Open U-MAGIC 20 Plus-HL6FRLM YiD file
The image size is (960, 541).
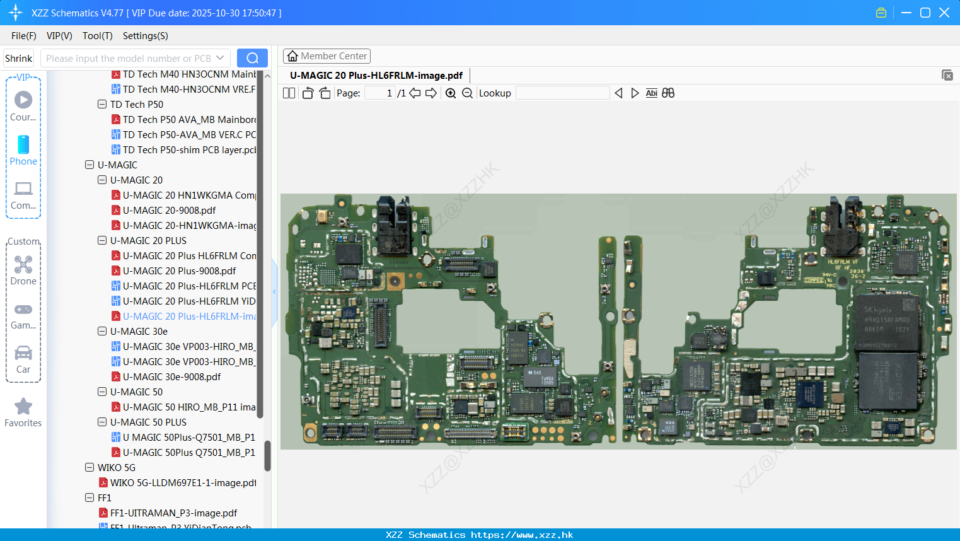tap(183, 301)
